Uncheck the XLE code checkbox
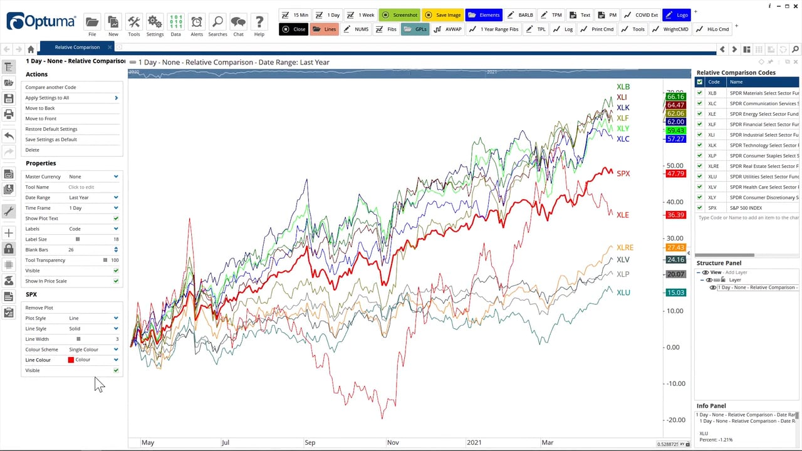The image size is (802, 451). 700,114
